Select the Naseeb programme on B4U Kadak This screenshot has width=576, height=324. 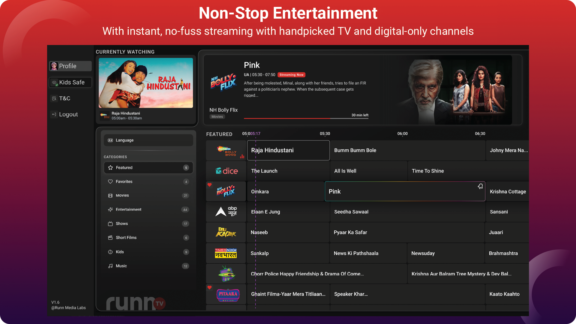click(288, 232)
